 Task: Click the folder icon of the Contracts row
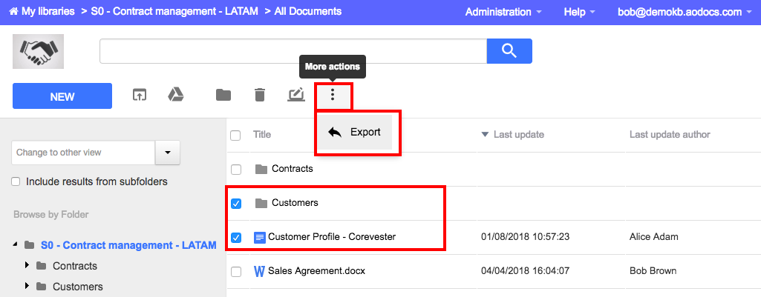261,169
